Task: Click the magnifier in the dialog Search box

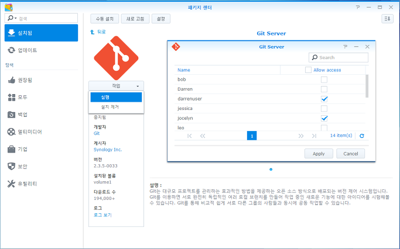Action: (x=315, y=57)
